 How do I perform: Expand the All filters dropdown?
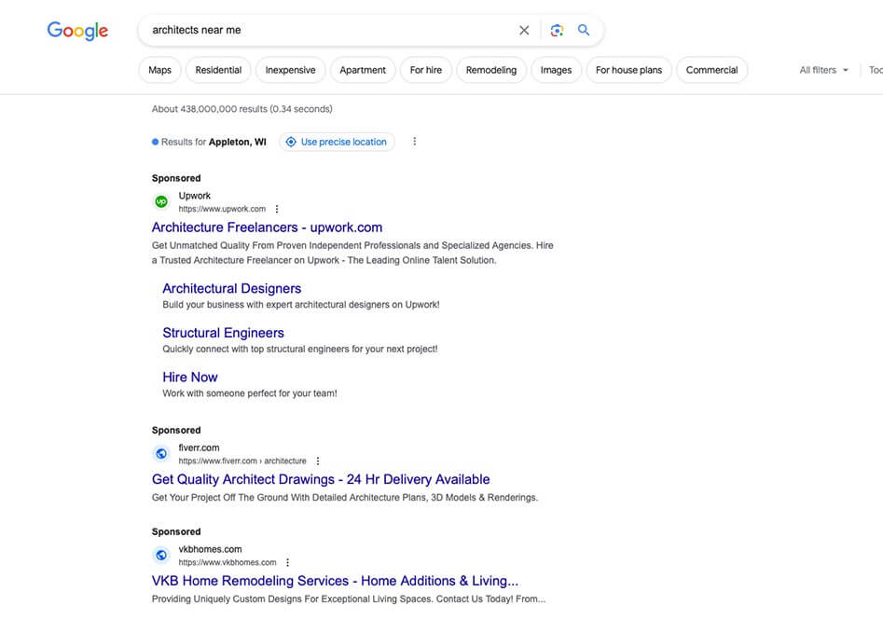tap(824, 70)
